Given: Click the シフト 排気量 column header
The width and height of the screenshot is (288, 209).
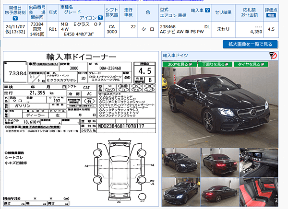Looking at the screenshot, I should coord(112,12).
